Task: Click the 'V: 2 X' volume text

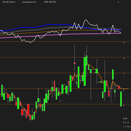Action: 126,122
